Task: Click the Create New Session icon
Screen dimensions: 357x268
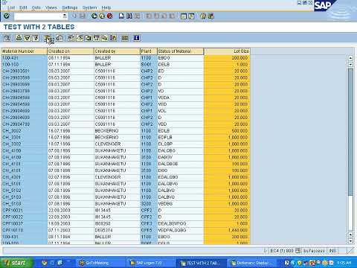Action: tap(184, 16)
